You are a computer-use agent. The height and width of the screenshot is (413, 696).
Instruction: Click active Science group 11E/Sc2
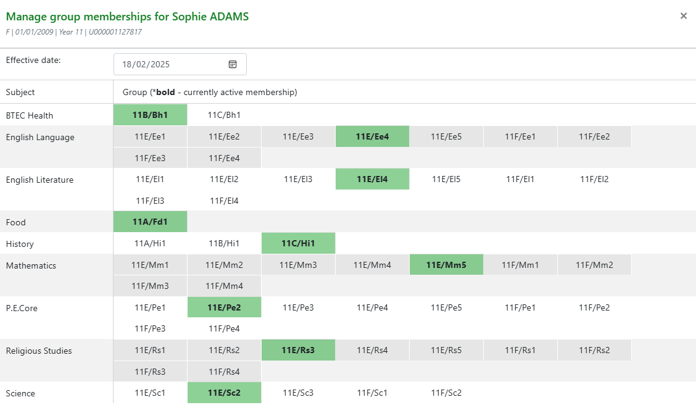coord(224,393)
